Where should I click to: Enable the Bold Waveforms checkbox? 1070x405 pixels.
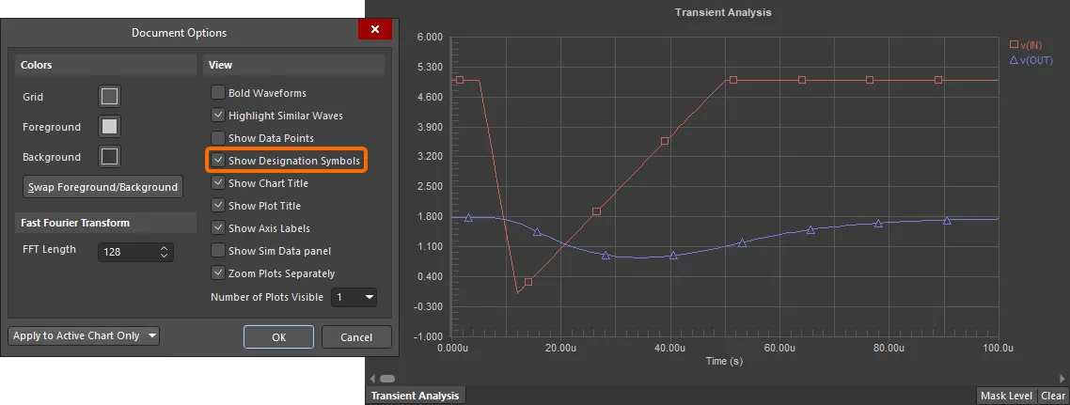pos(218,93)
